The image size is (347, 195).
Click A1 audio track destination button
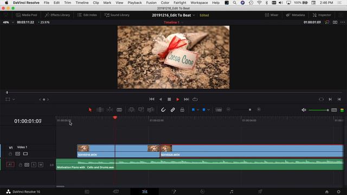(10, 165)
